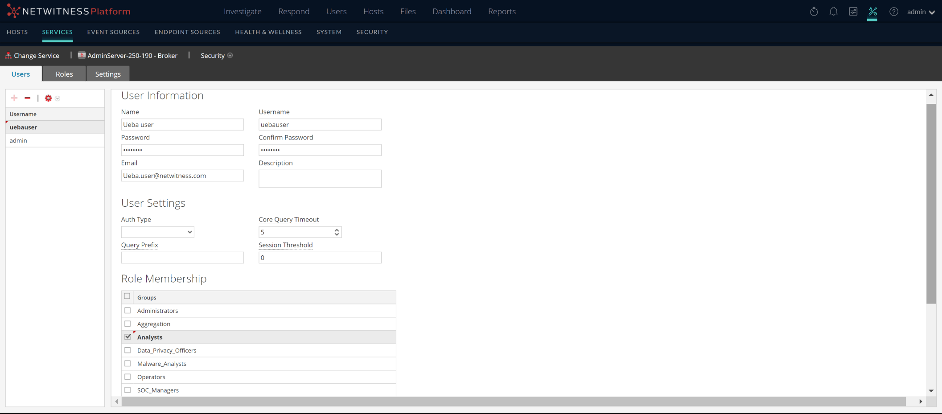Enable the Operators group membership
The image size is (942, 414).
point(128,377)
